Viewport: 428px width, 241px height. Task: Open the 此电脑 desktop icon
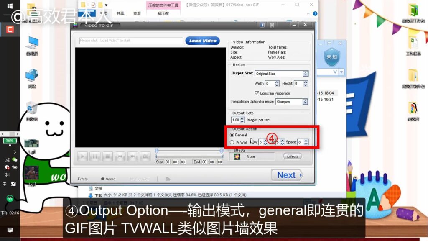coord(32,46)
